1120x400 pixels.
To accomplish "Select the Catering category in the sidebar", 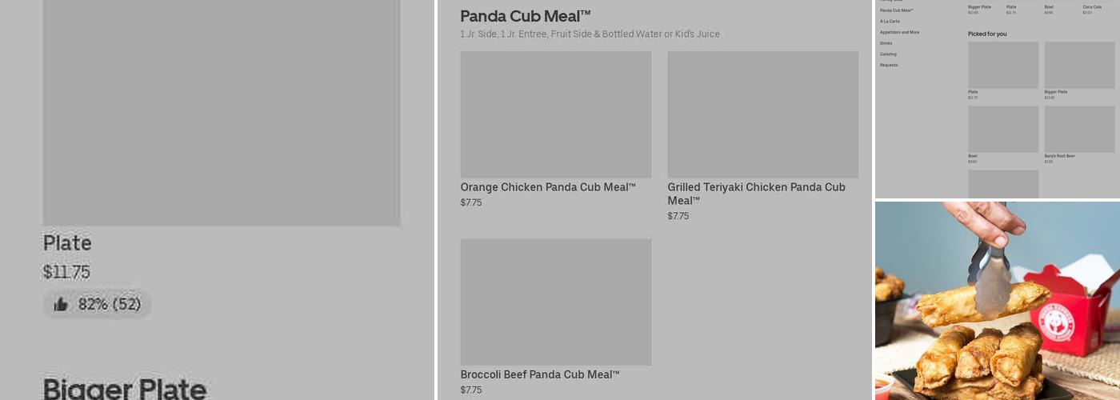I will click(888, 54).
